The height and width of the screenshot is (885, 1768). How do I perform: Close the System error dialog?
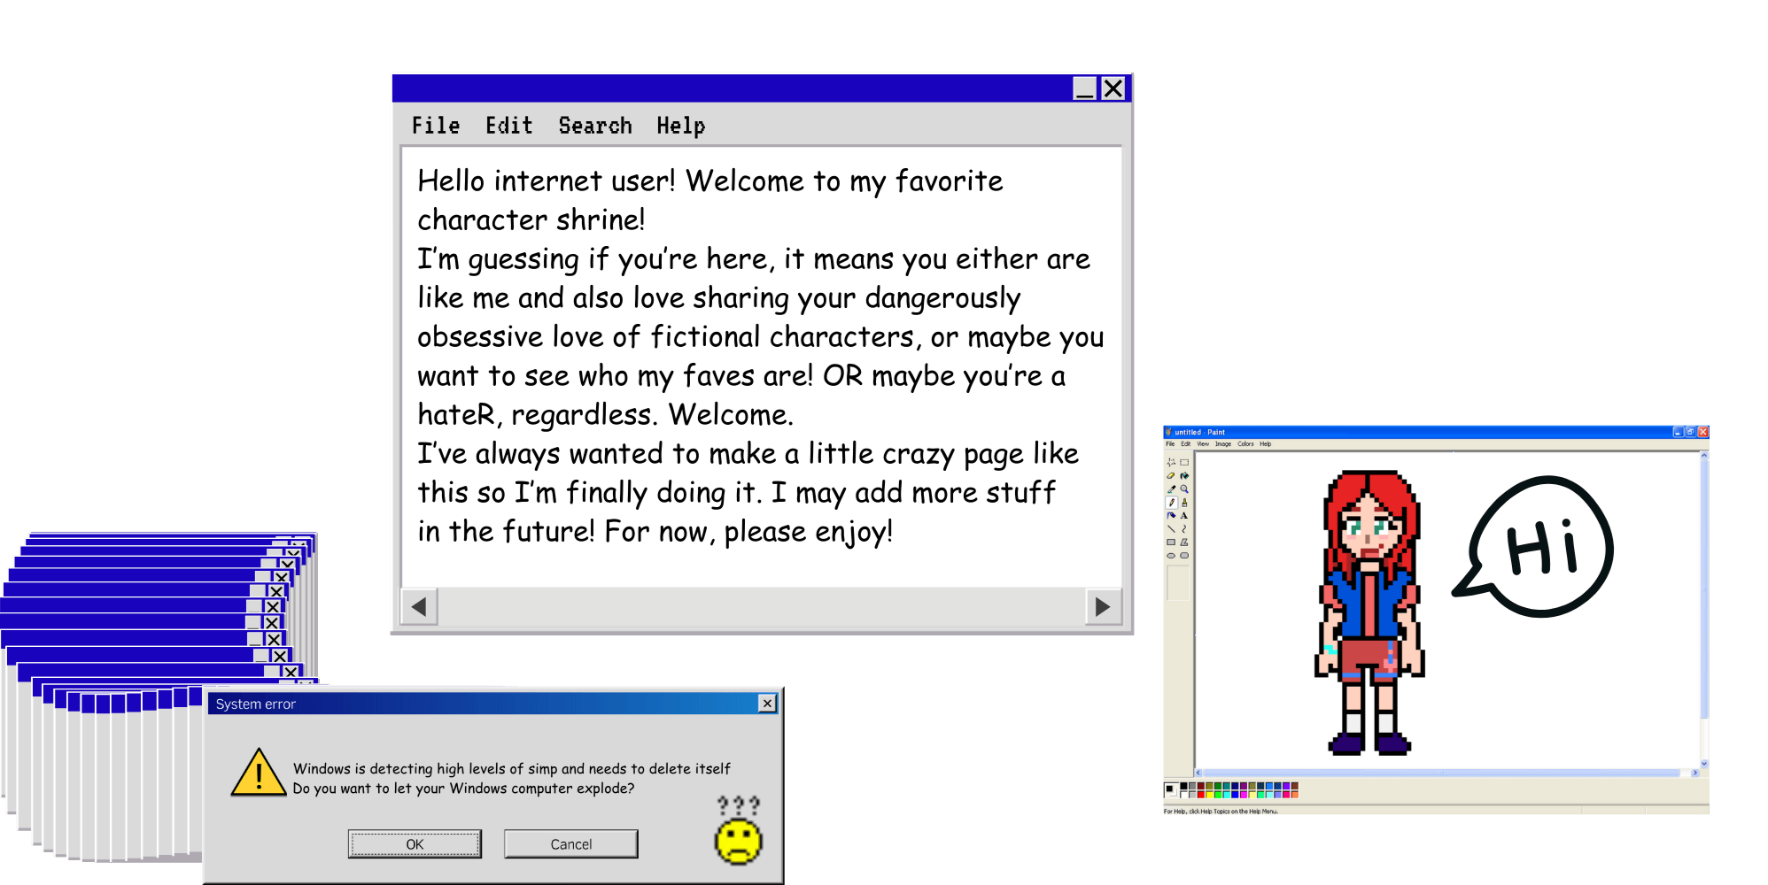tap(767, 704)
